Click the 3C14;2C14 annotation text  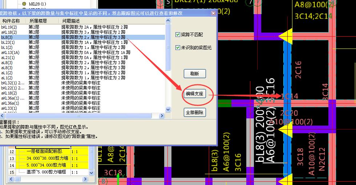click(313, 16)
